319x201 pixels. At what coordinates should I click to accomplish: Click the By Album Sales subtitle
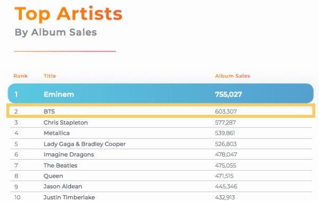click(56, 32)
